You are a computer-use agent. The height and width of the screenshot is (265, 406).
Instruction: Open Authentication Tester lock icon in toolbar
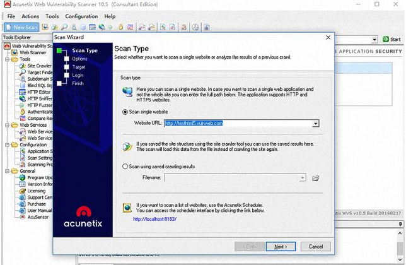[120, 27]
